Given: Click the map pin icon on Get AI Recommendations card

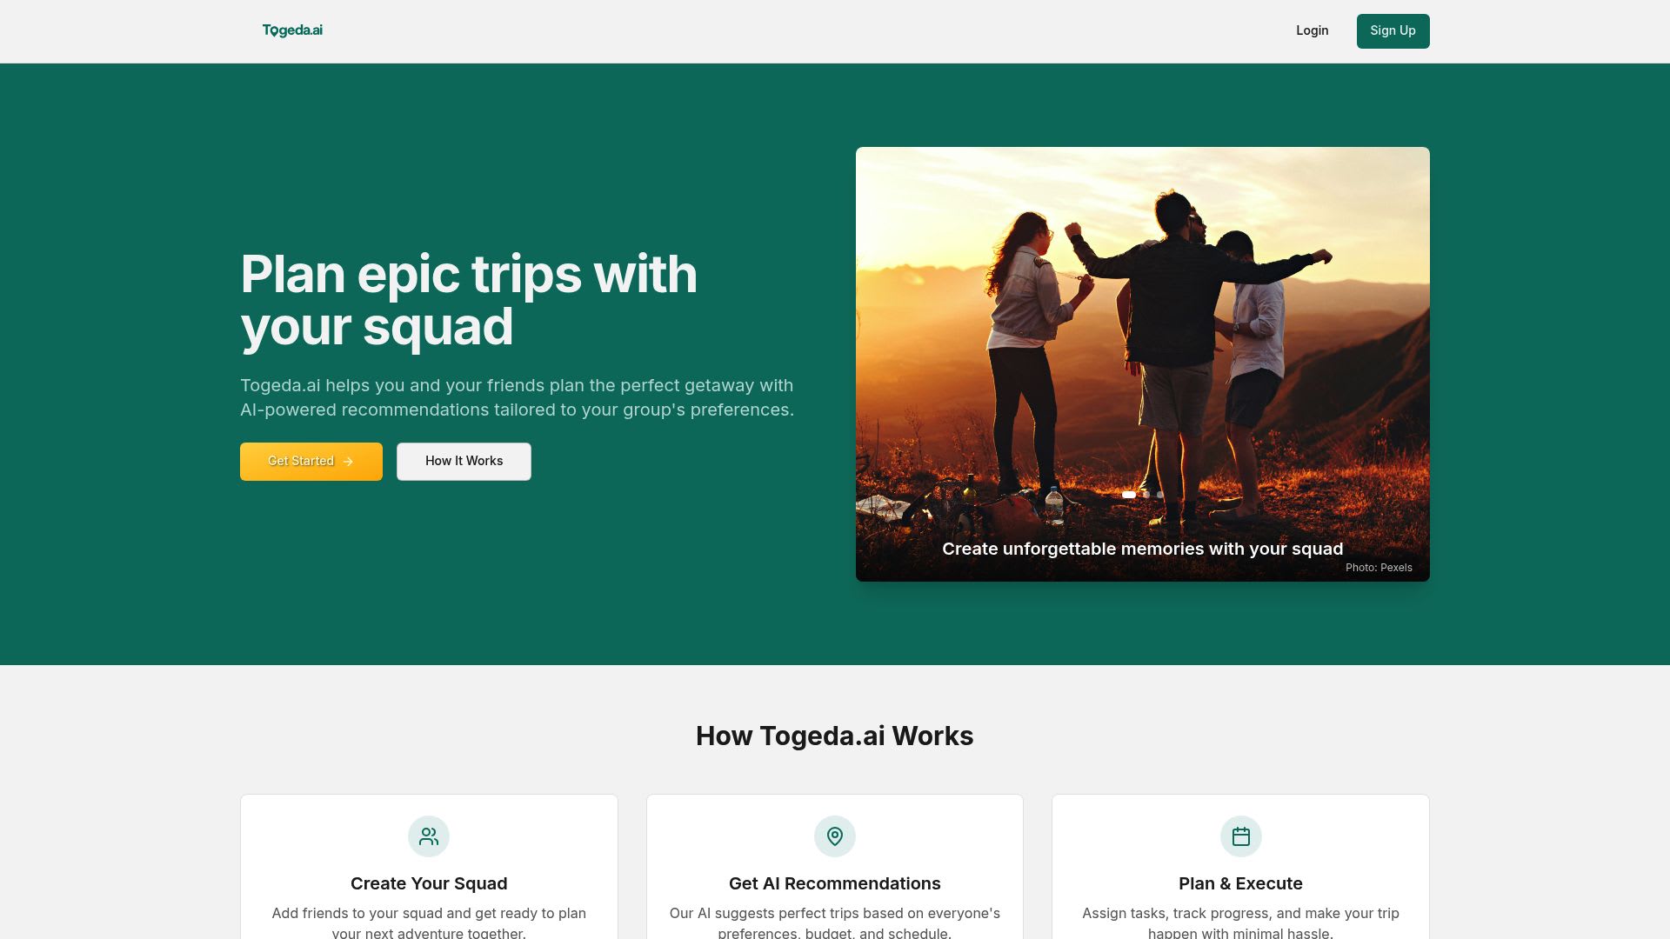Looking at the screenshot, I should pyautogui.click(x=834, y=836).
